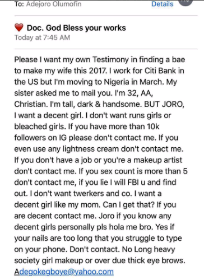The image size is (204, 280).
Task: Tap the sender avatar circle beside Details
Action: (186, 3)
